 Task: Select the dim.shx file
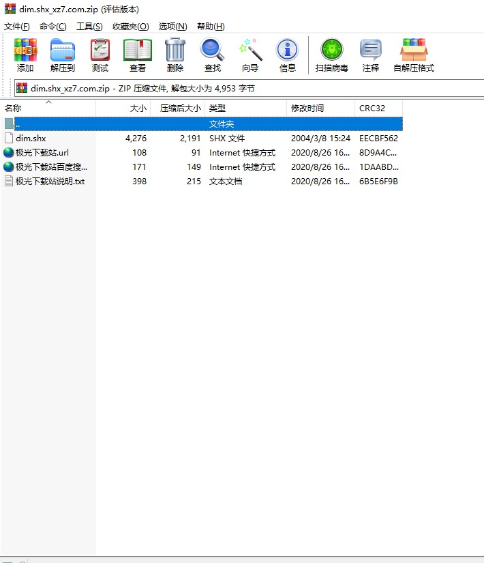[31, 138]
